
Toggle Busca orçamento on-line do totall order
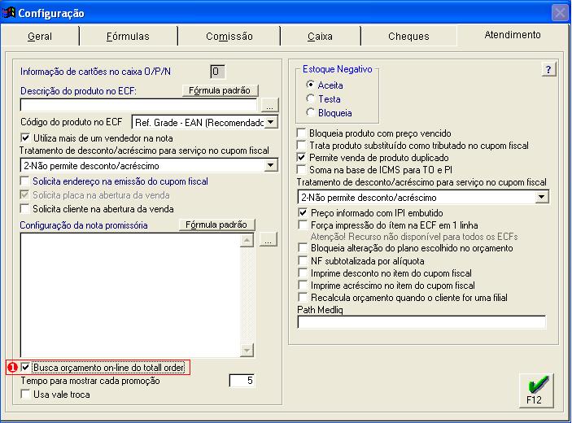[103, 368]
